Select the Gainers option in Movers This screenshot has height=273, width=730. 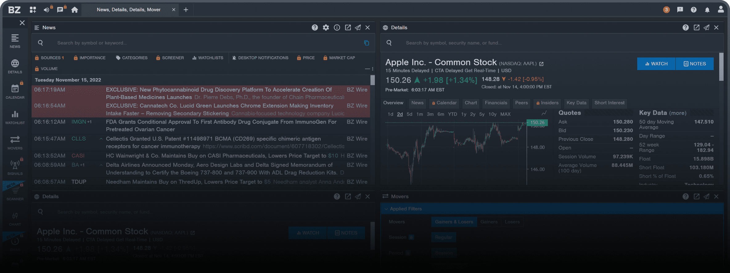[x=489, y=222]
